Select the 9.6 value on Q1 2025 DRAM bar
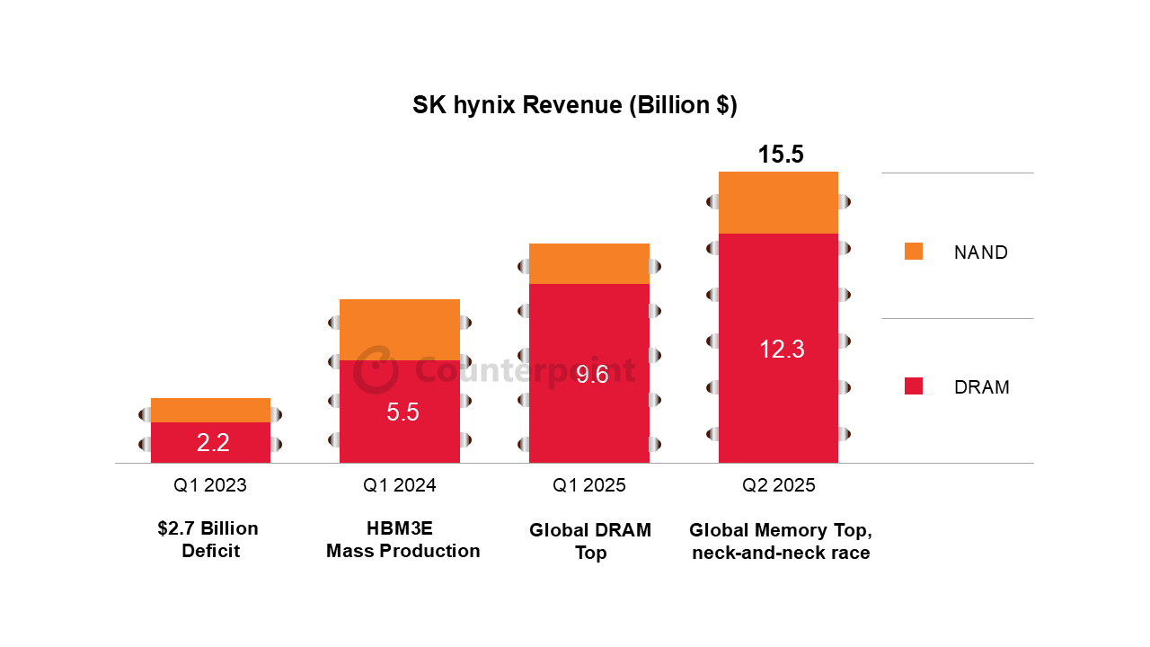 point(591,374)
